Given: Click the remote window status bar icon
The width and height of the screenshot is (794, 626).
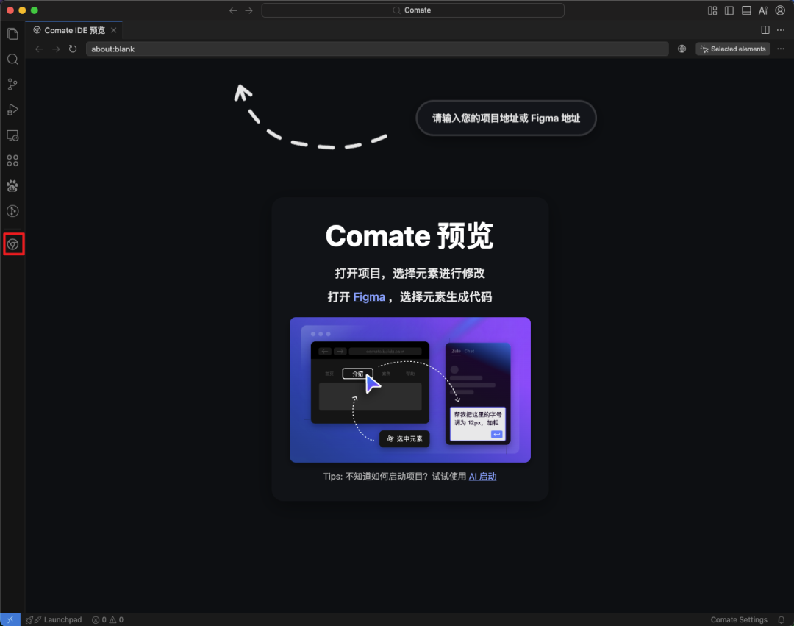Looking at the screenshot, I should (10, 620).
